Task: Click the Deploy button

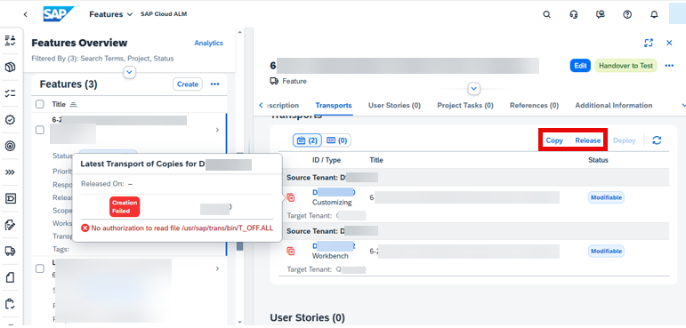Action: pyautogui.click(x=625, y=140)
